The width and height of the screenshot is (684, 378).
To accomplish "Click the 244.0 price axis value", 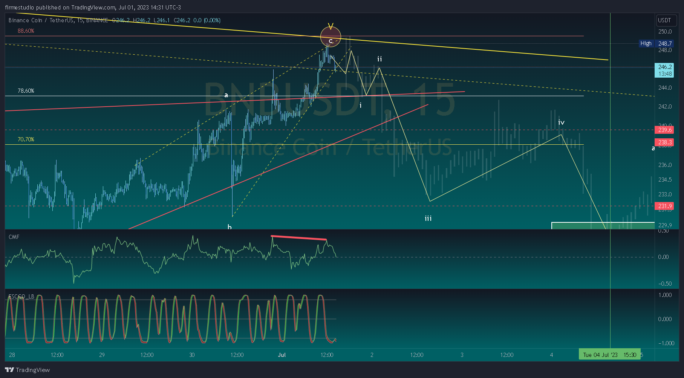I will [665, 88].
